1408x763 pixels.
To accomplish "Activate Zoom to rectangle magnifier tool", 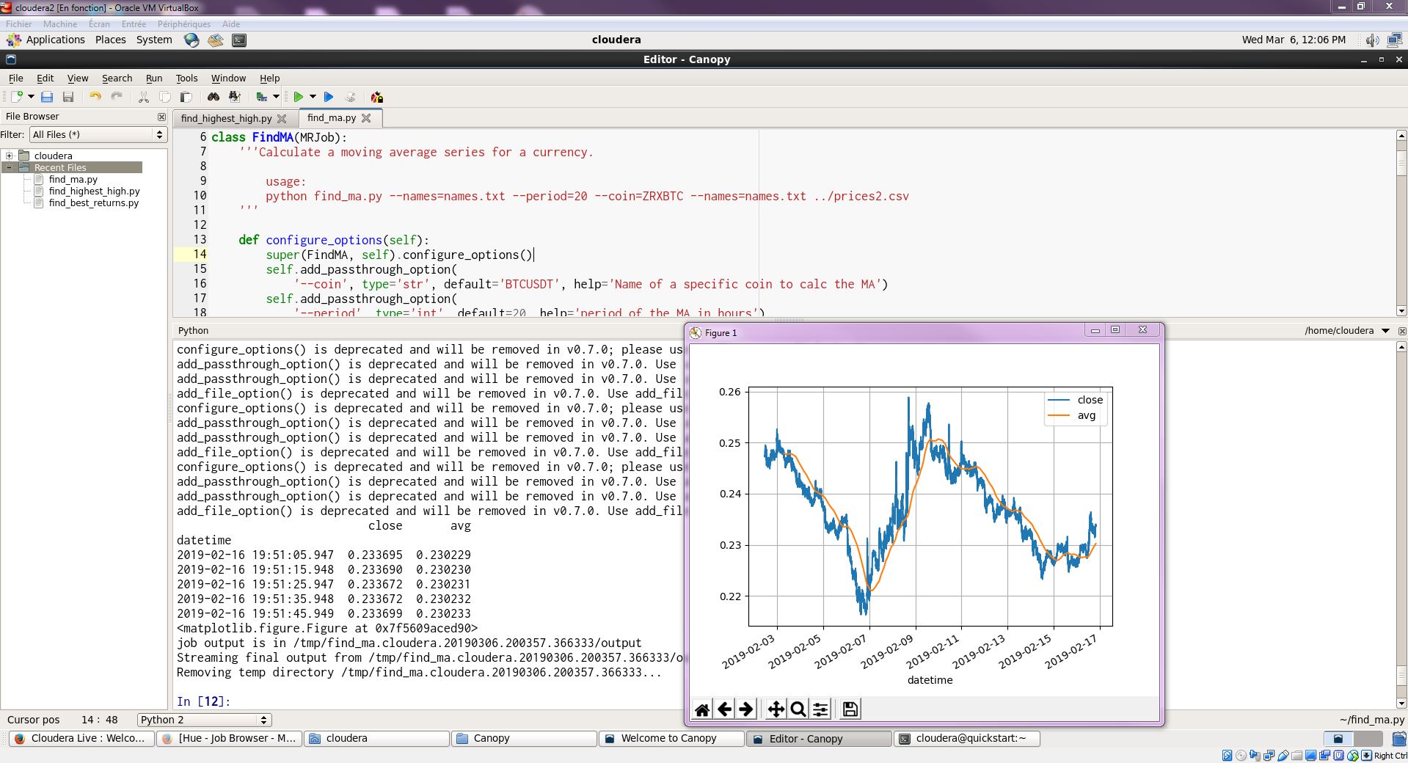I will tap(798, 709).
